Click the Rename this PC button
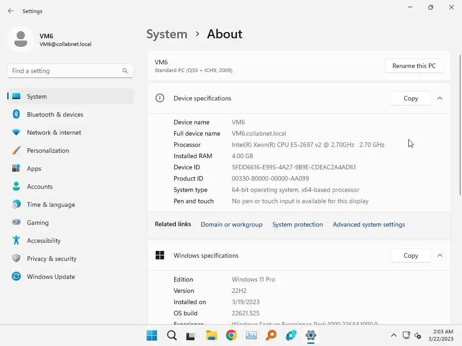 click(x=414, y=66)
